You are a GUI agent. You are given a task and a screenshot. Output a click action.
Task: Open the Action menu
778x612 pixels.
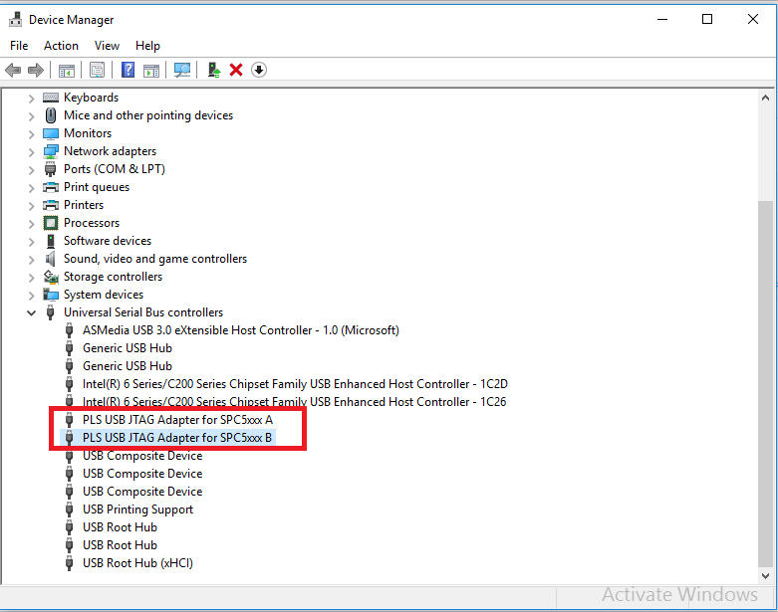click(x=61, y=46)
